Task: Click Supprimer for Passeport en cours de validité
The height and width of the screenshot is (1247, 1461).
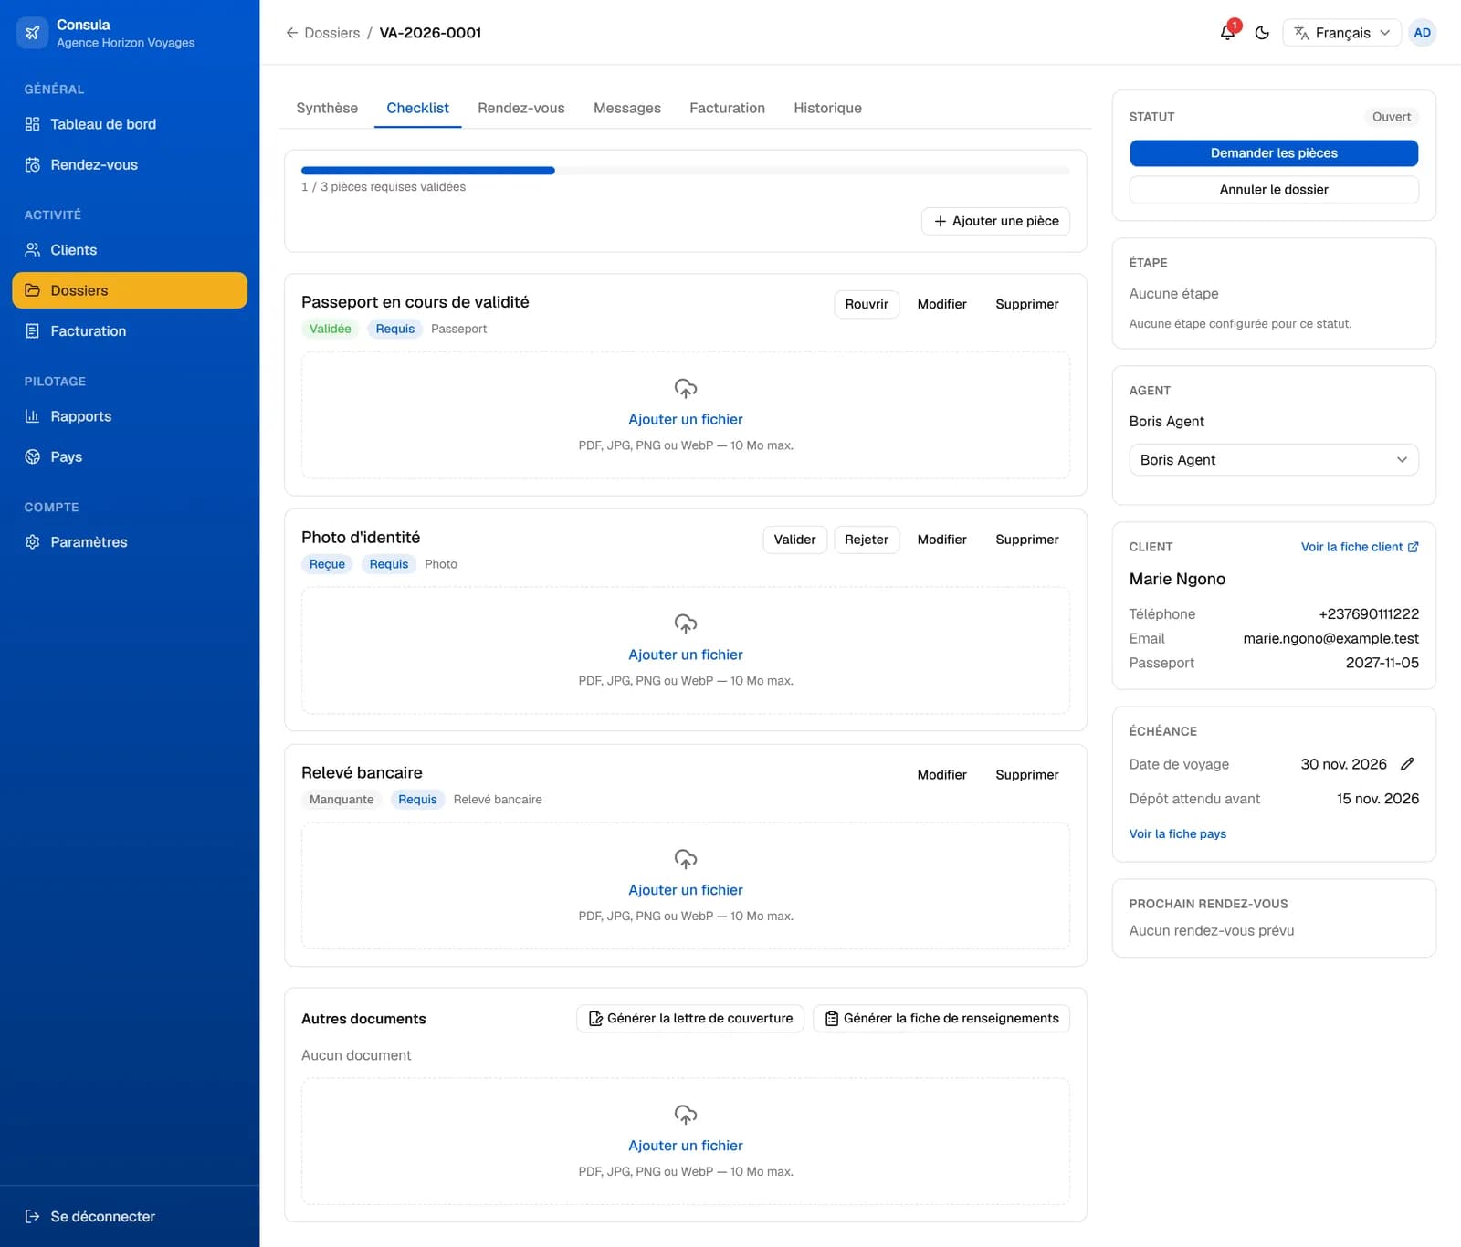Action: pyautogui.click(x=1026, y=304)
